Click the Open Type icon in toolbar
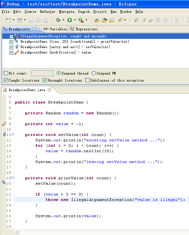Screen dimensions: 189x235 [97, 20]
